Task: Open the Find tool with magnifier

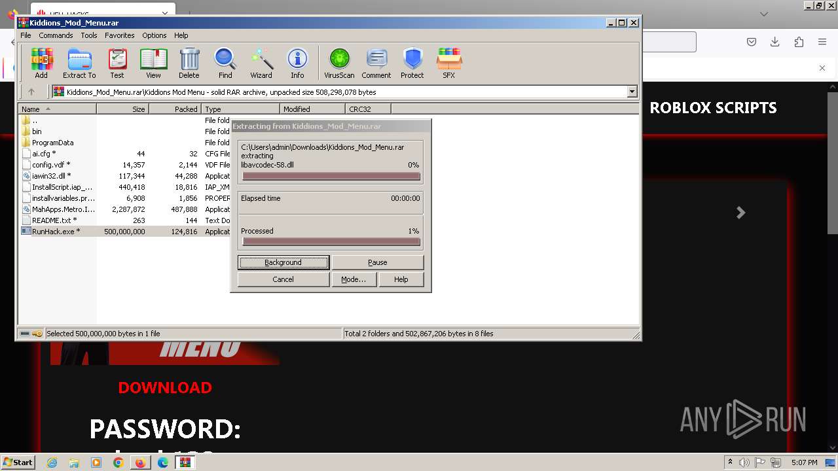Action: tap(225, 63)
